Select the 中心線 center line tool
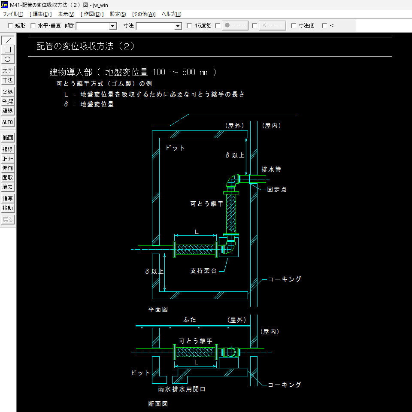 (8, 101)
